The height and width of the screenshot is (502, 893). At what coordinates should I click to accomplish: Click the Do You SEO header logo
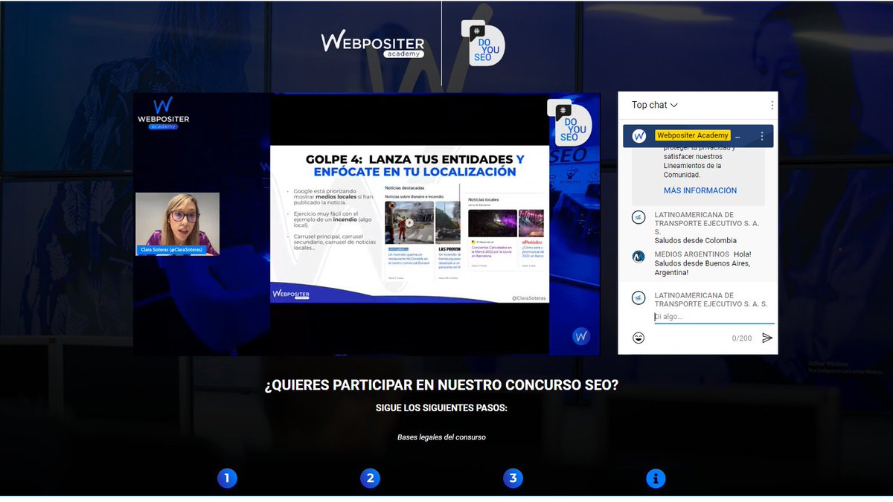[x=483, y=42]
